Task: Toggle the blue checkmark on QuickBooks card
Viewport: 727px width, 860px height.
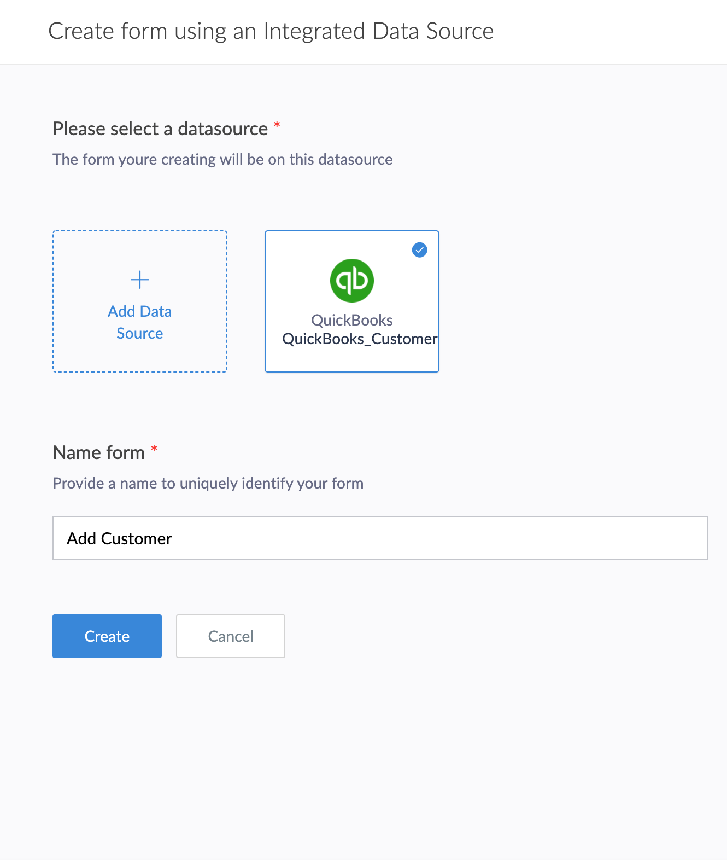Action: point(419,250)
